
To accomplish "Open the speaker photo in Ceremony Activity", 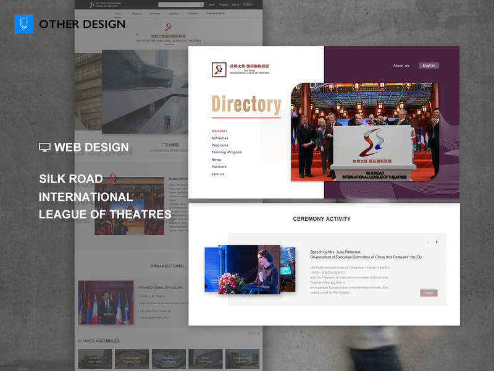I will [x=249, y=270].
